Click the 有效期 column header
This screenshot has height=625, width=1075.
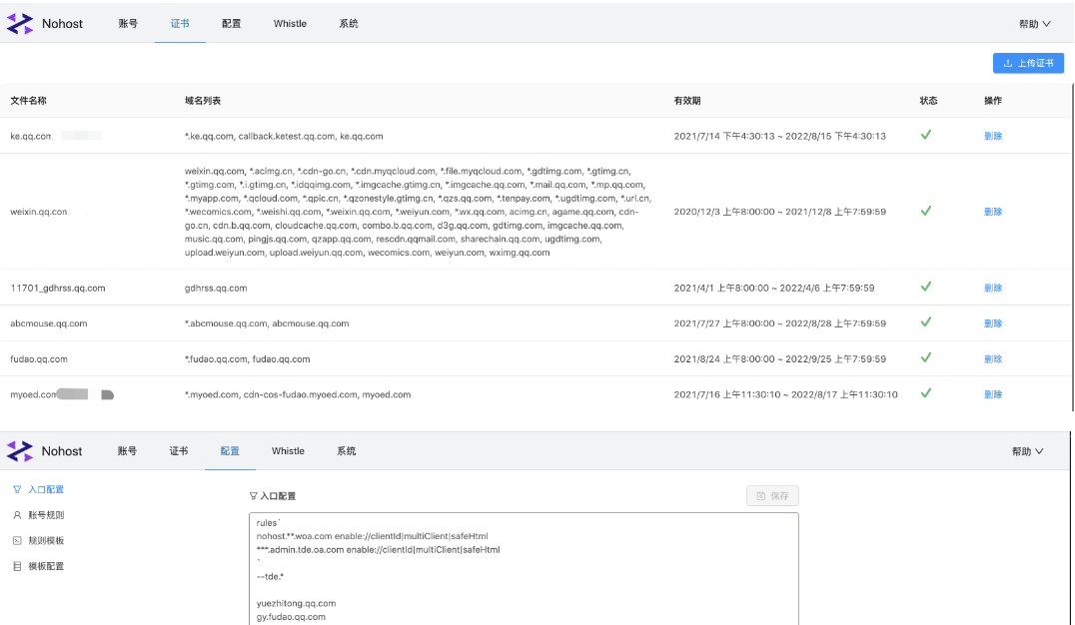click(x=687, y=101)
